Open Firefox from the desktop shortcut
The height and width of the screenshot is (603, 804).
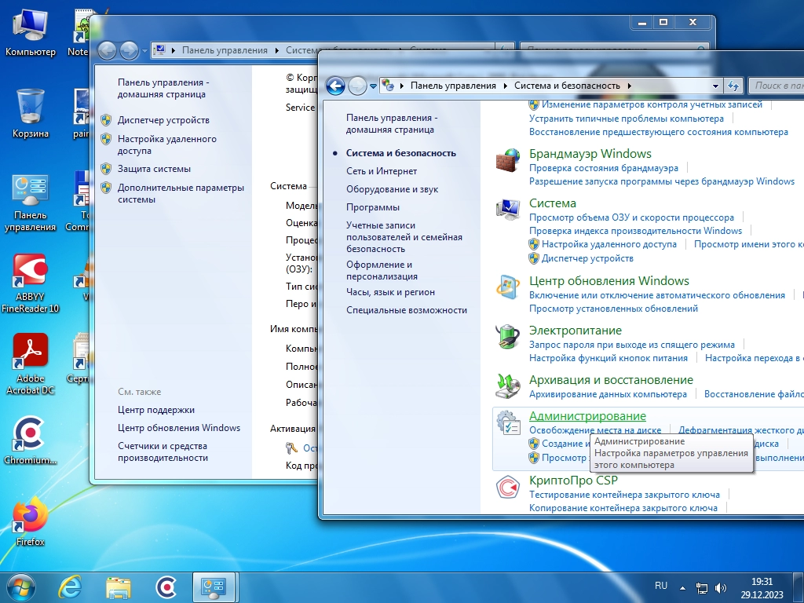click(30, 516)
